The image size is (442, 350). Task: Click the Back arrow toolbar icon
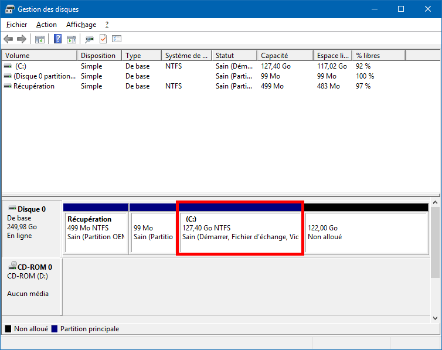coord(8,39)
